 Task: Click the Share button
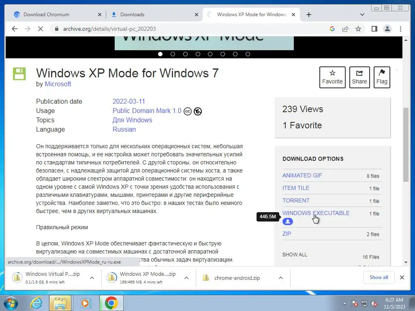(359, 77)
